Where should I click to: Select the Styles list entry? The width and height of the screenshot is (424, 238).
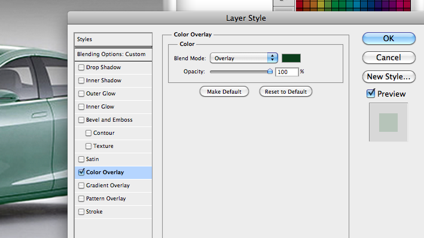pyautogui.click(x=113, y=39)
